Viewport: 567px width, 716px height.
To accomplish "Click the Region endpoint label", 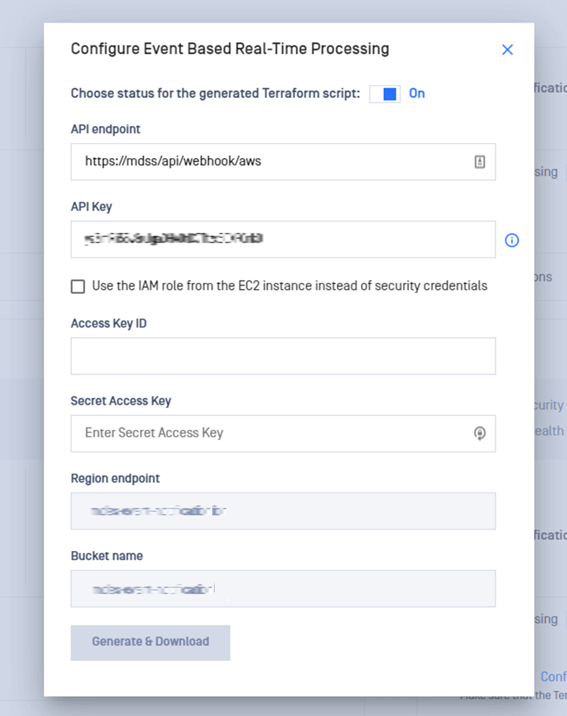I will tap(116, 478).
